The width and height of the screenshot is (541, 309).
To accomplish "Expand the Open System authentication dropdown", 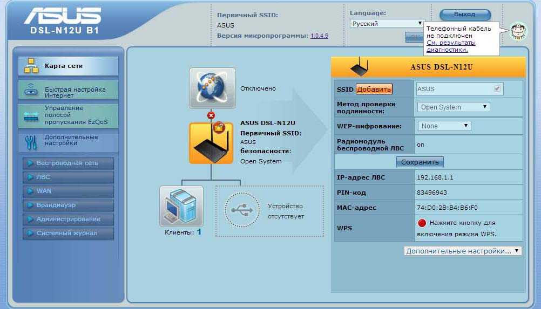I will (x=454, y=107).
